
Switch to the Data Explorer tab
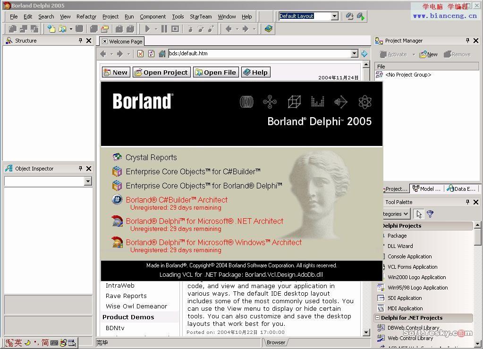461,188
